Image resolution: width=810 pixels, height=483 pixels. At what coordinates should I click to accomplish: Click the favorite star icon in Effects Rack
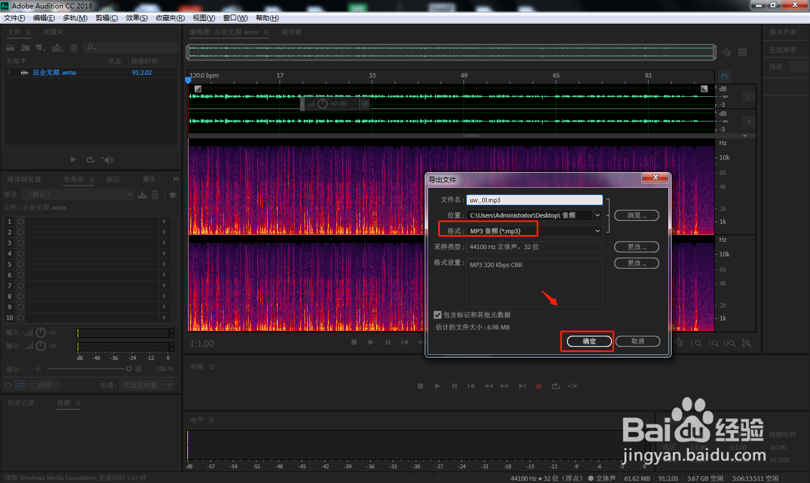[x=173, y=195]
